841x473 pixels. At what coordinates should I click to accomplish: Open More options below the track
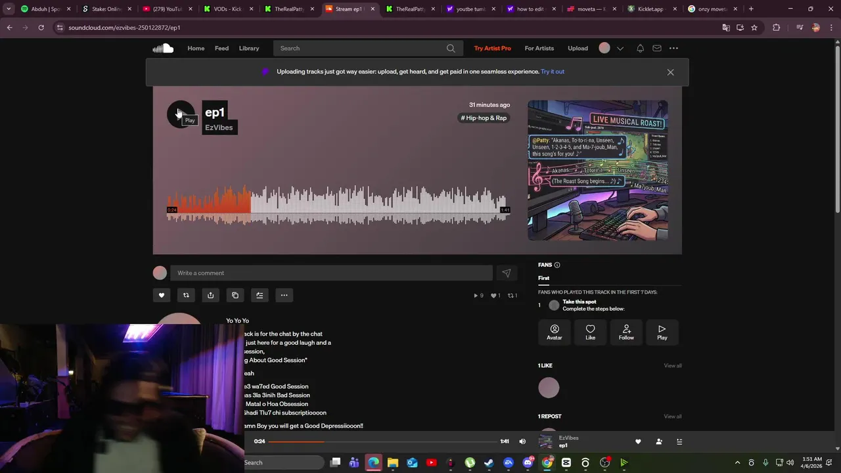(284, 295)
